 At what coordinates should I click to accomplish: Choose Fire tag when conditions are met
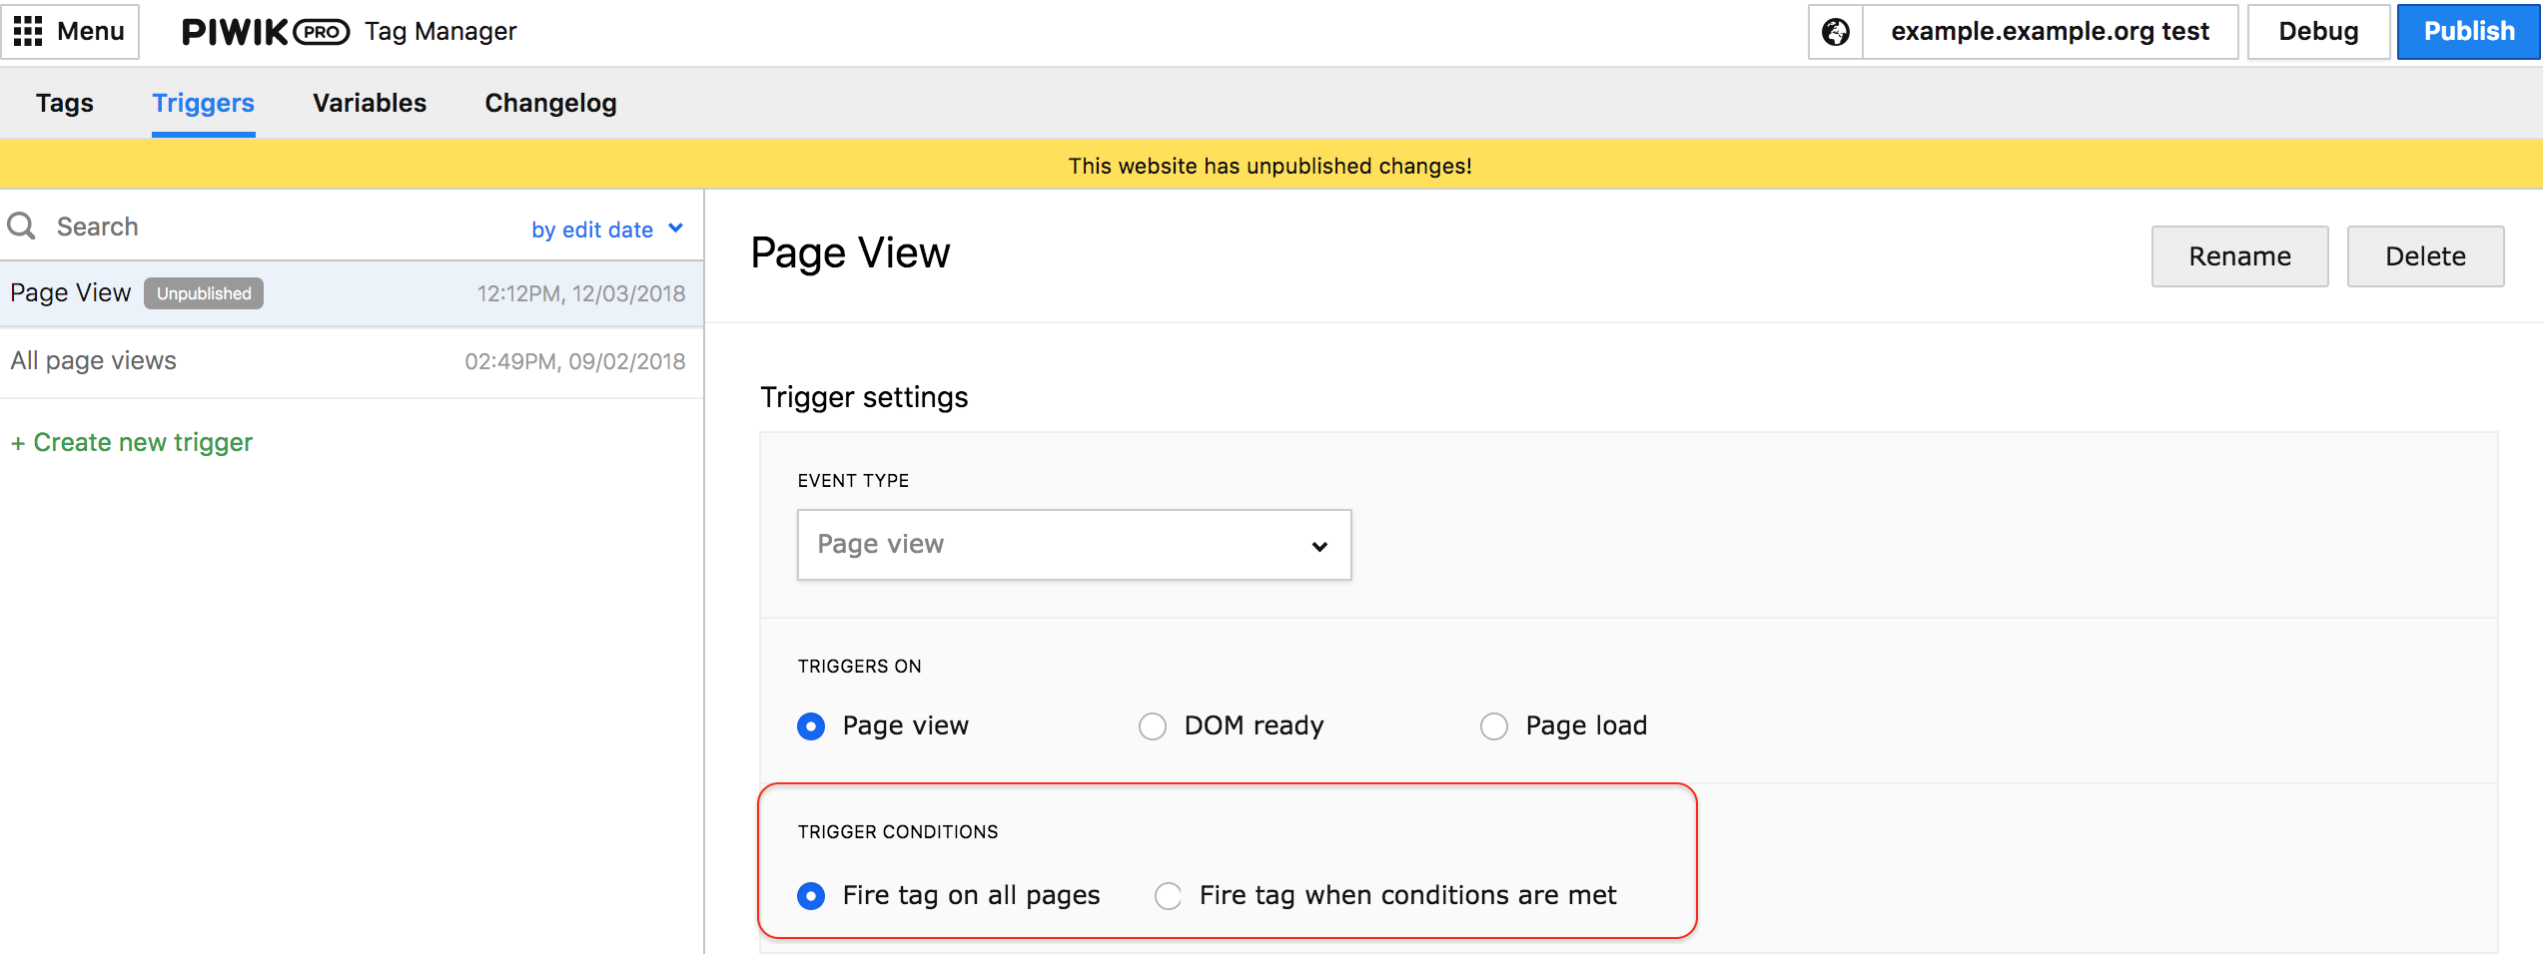point(1168,896)
